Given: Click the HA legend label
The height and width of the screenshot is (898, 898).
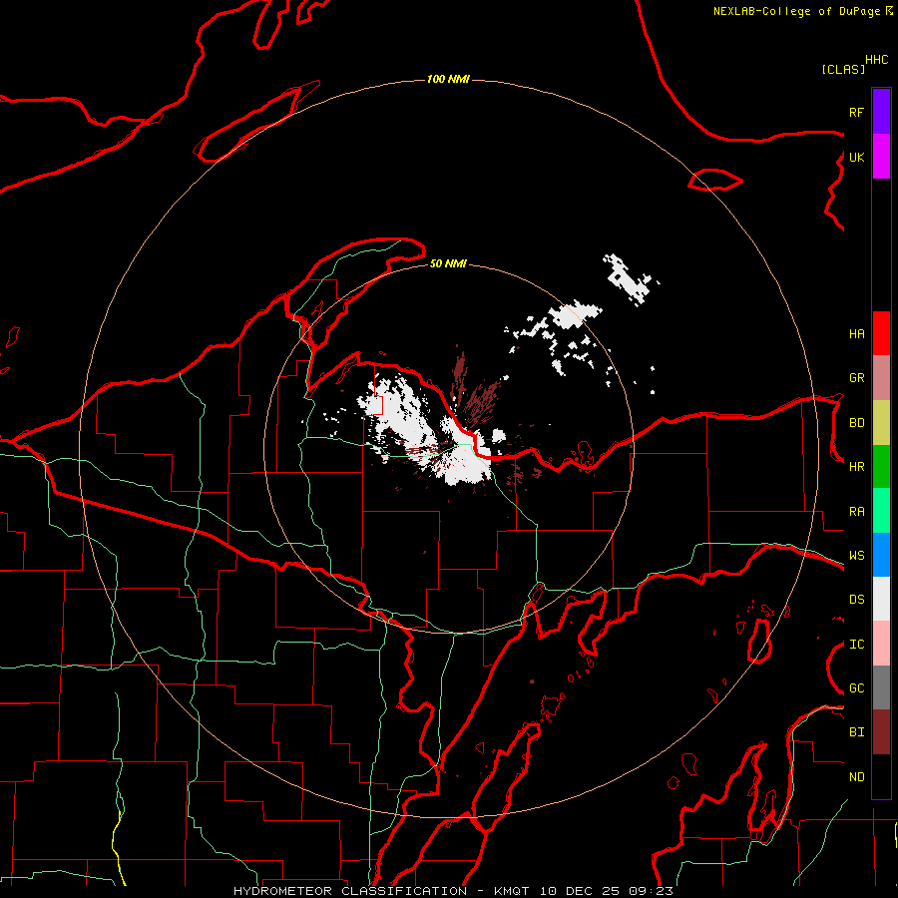Looking at the screenshot, I should pyautogui.click(x=856, y=333).
